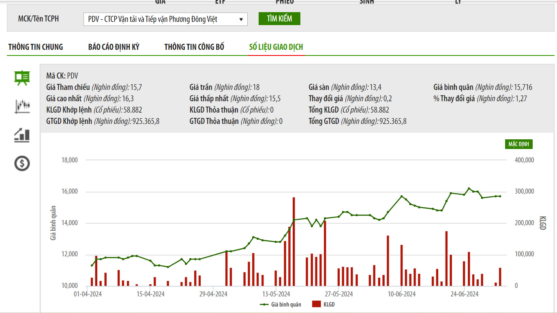557x313 pixels.
Task: Click the tallest volume bar in June
Action: click(446, 258)
